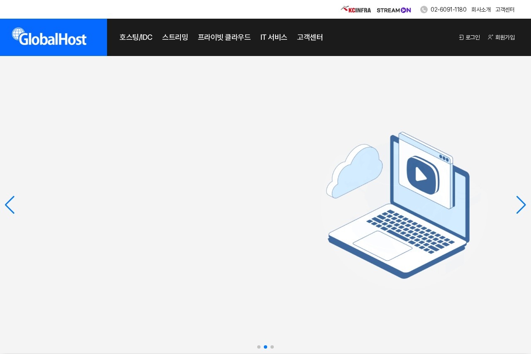The width and height of the screenshot is (531, 354).
Task: Click the login icon beside 로그인
Action: click(461, 37)
